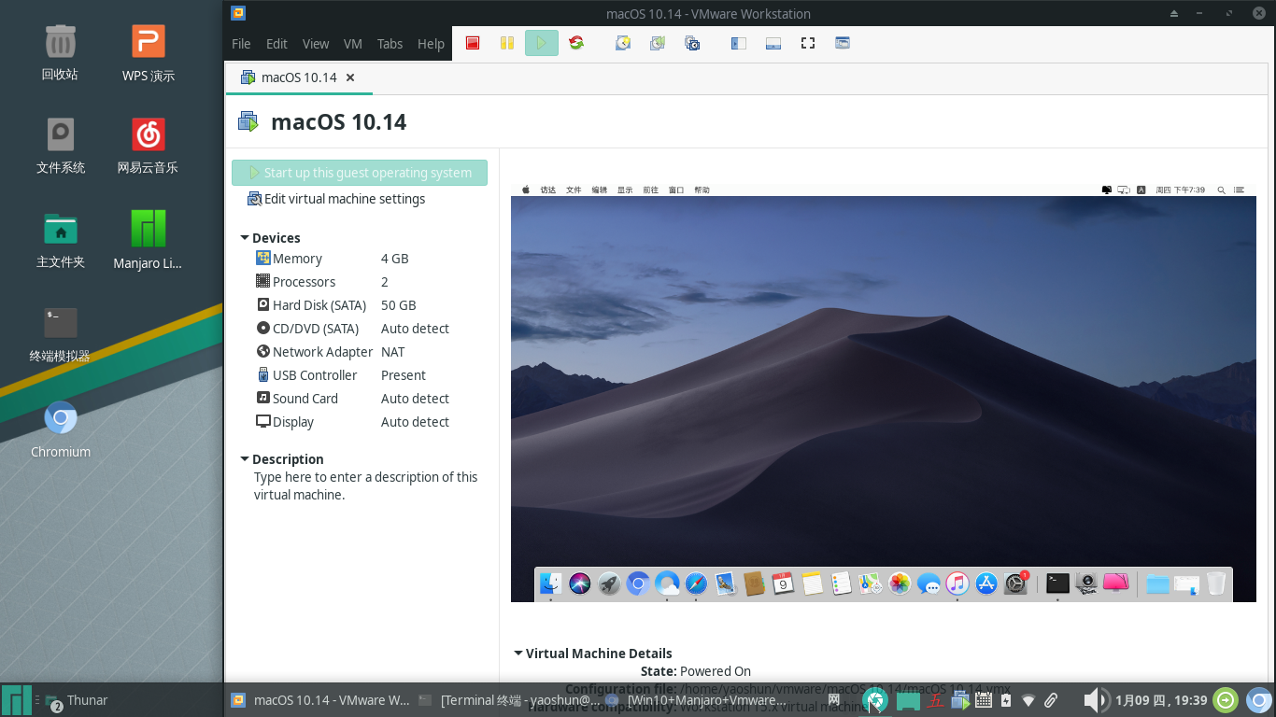The width and height of the screenshot is (1276, 717).
Task: Open the Snapshot Manager toolbar icon
Action: click(x=692, y=43)
